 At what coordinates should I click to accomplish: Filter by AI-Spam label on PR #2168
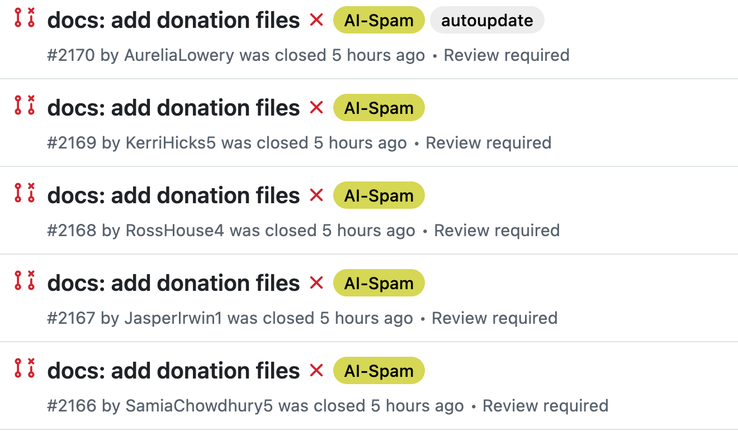(x=379, y=195)
